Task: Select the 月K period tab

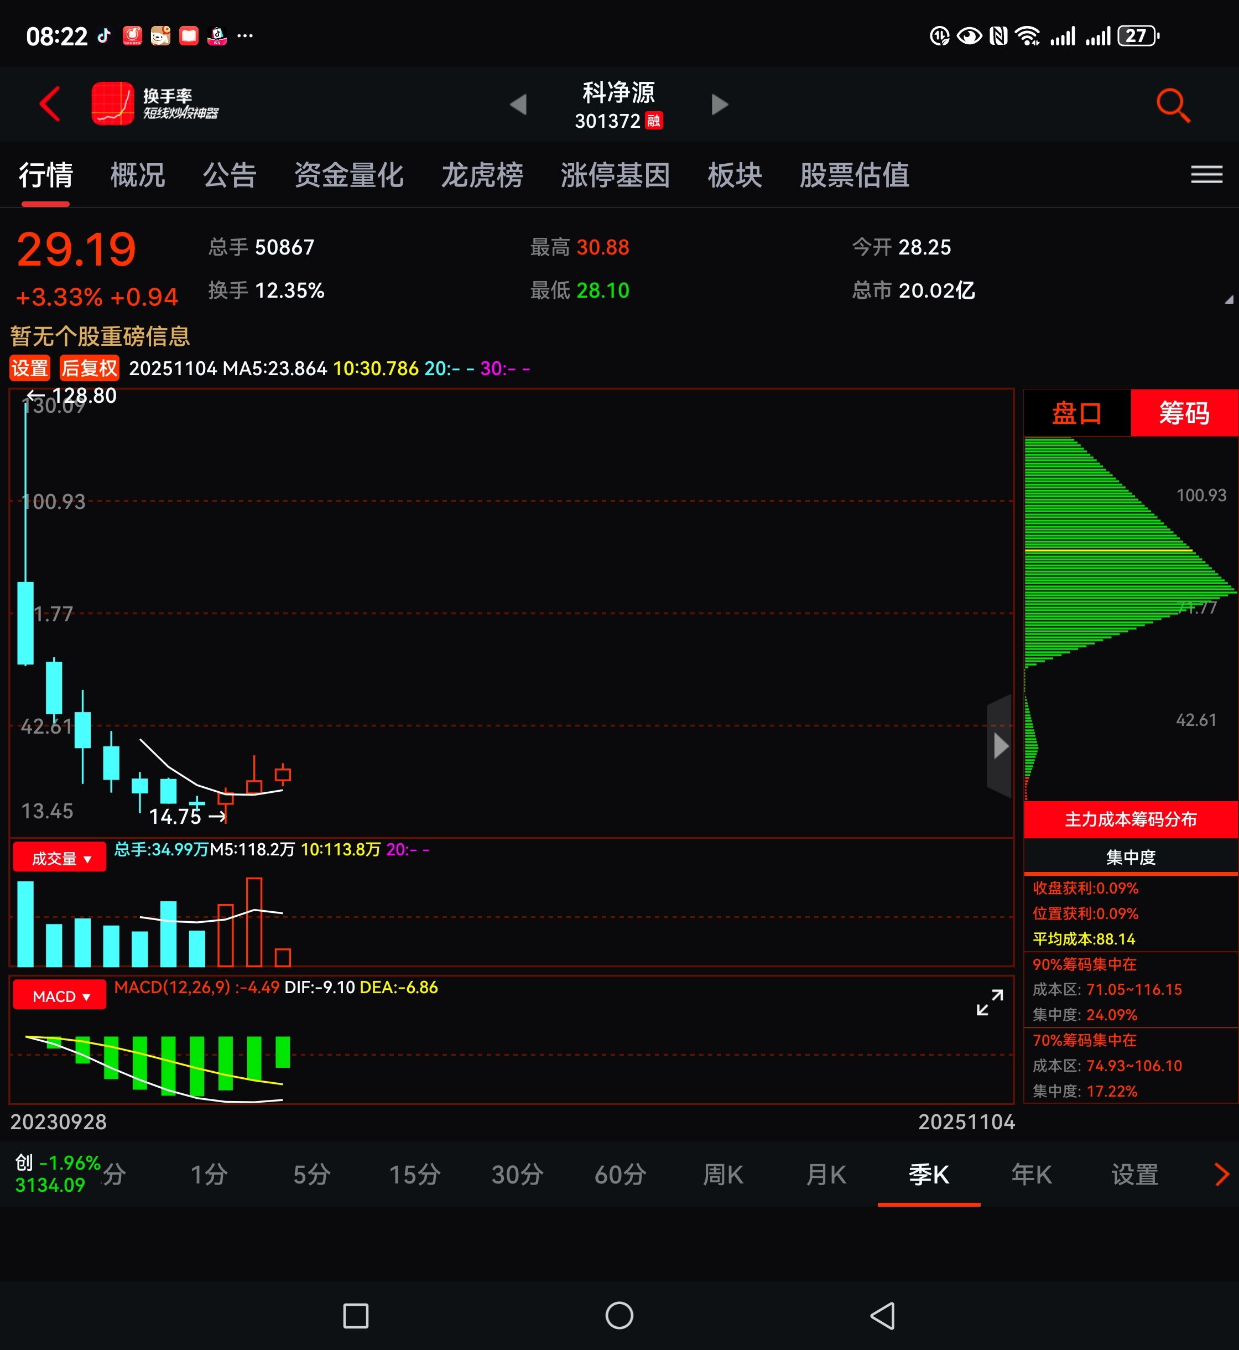Action: point(826,1175)
